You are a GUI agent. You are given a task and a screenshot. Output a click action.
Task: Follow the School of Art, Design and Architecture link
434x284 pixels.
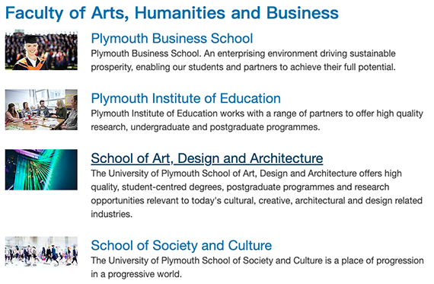point(207,158)
